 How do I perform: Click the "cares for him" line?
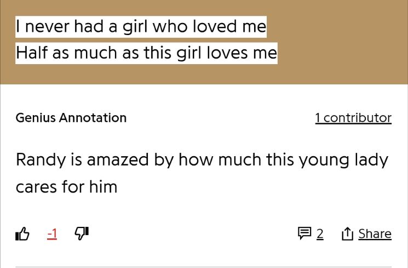click(67, 187)
